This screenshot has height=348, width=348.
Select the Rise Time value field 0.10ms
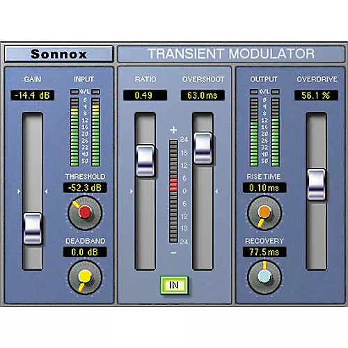point(264,187)
